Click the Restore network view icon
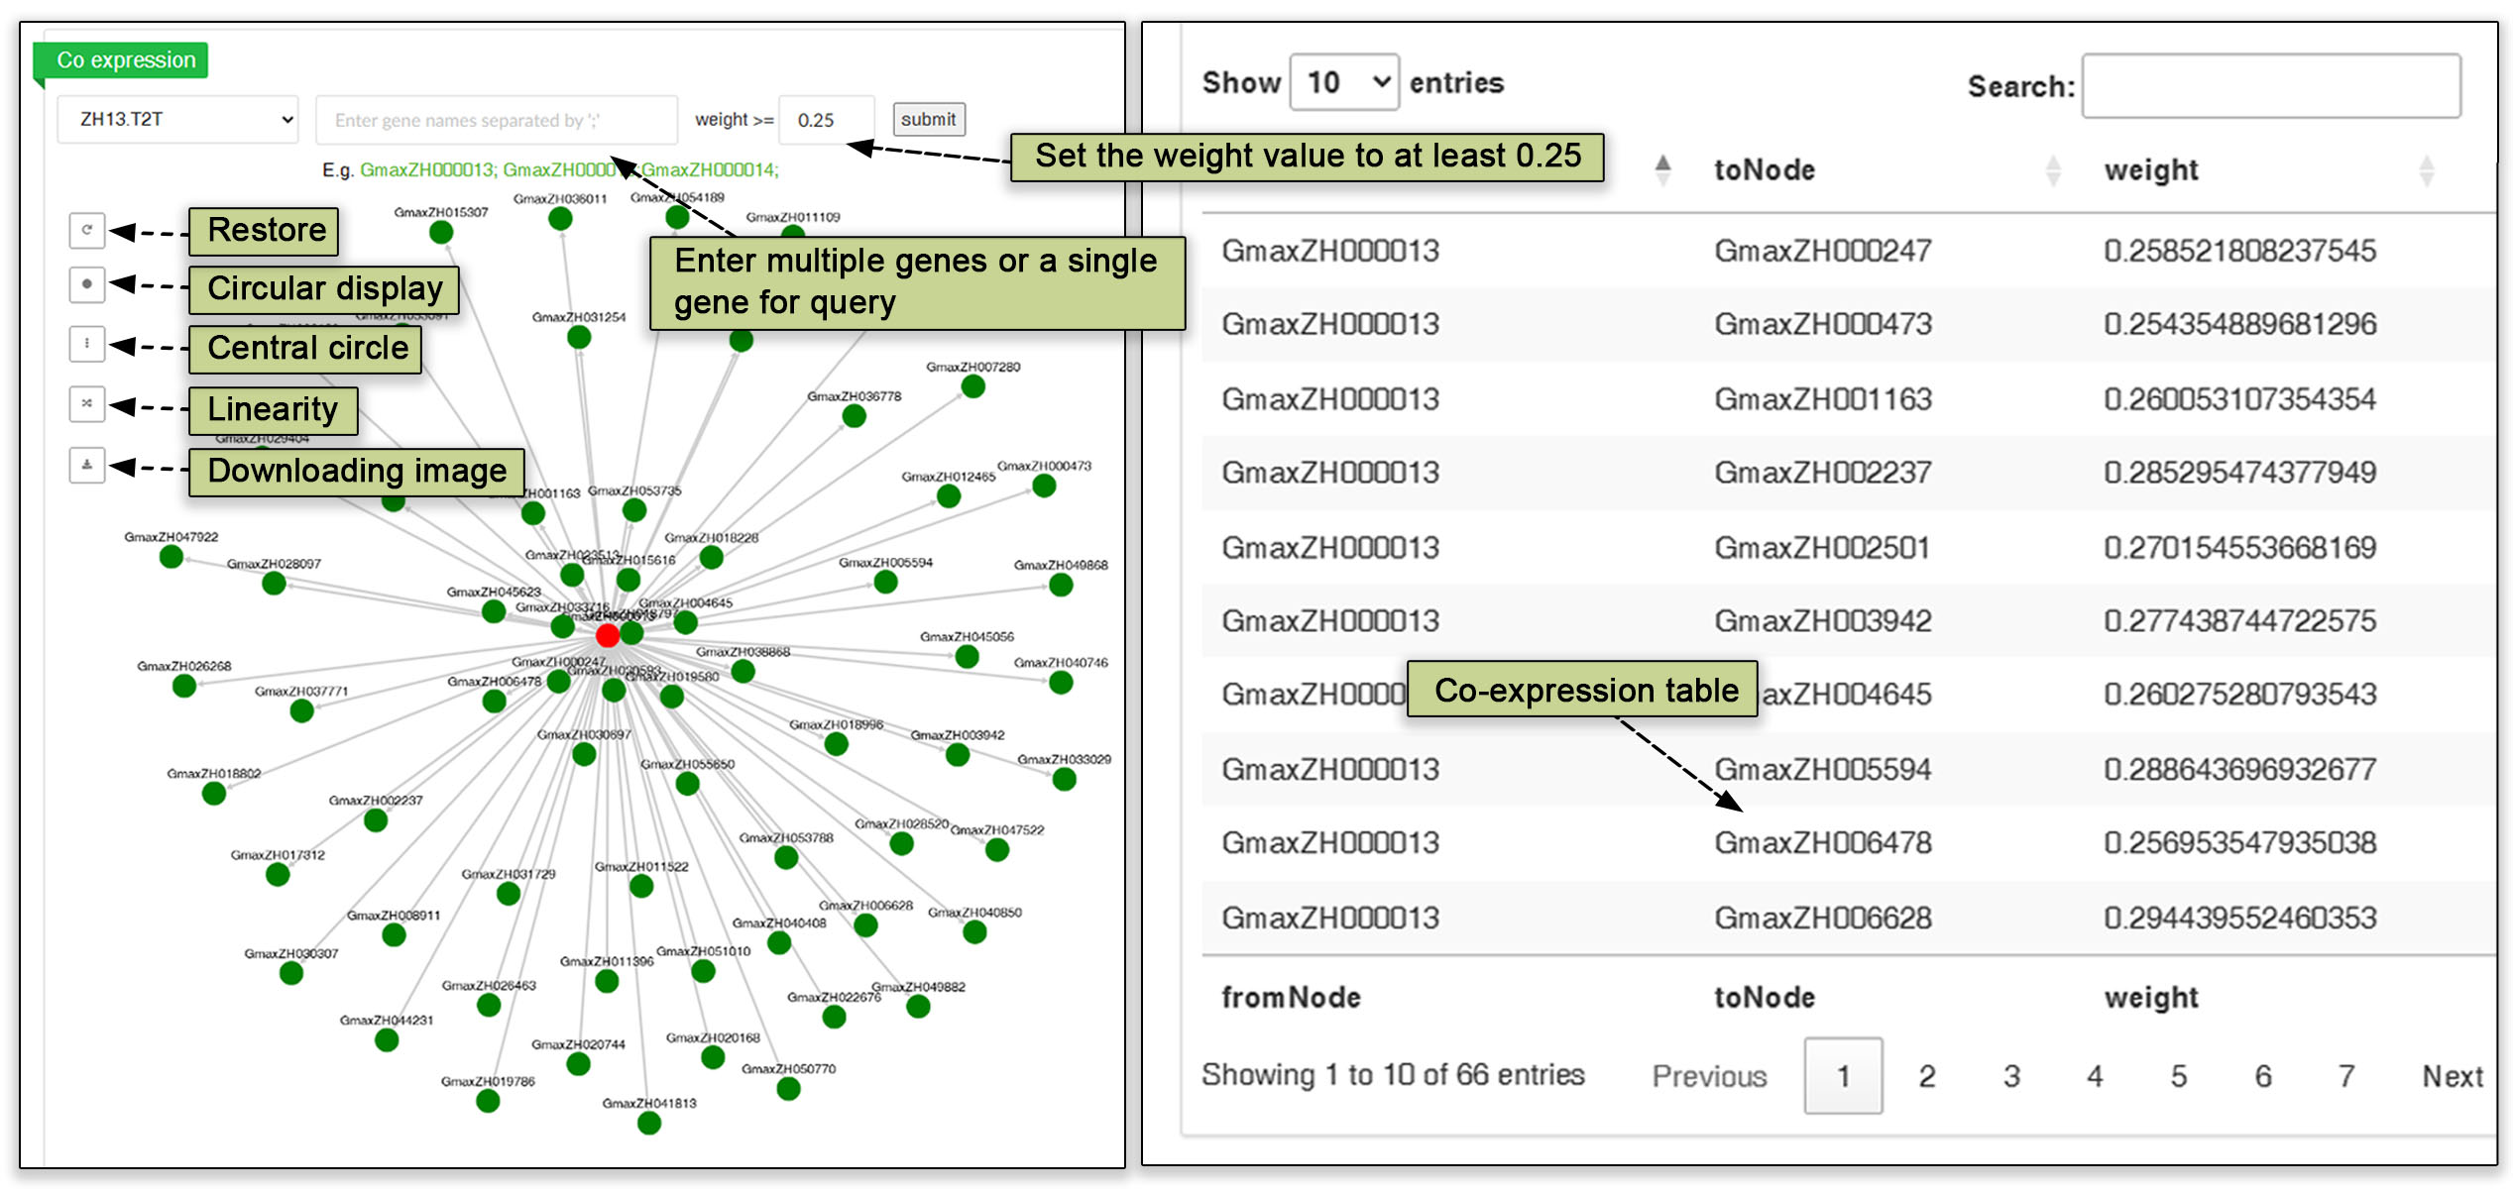The height and width of the screenshot is (1193, 2513). click(87, 230)
